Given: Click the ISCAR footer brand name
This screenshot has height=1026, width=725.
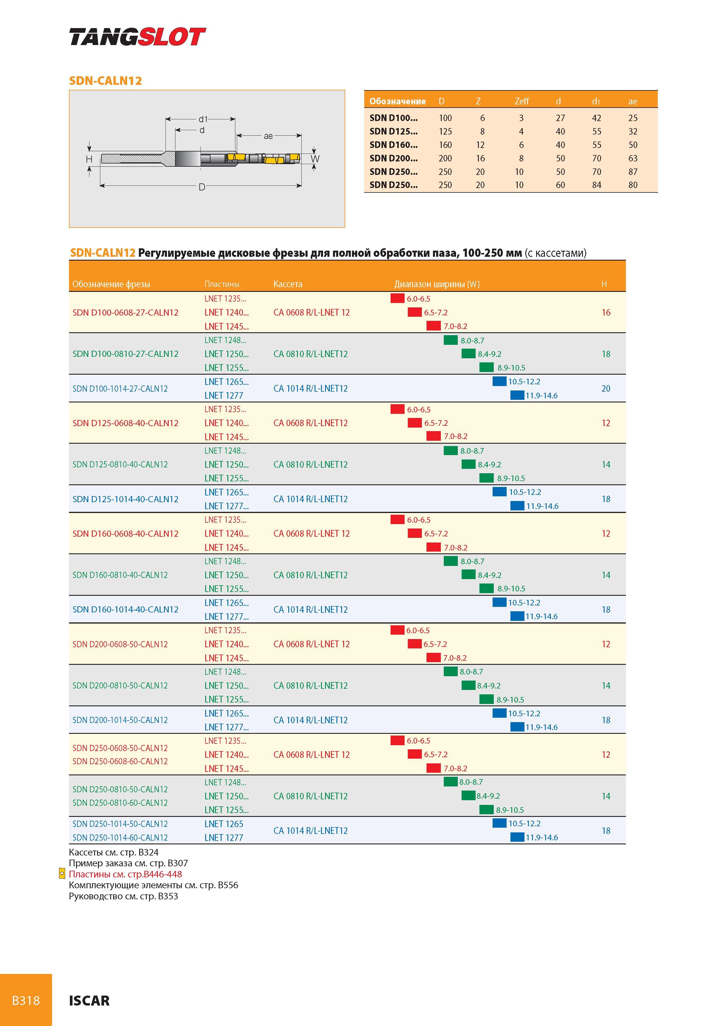Looking at the screenshot, I should 89,1001.
